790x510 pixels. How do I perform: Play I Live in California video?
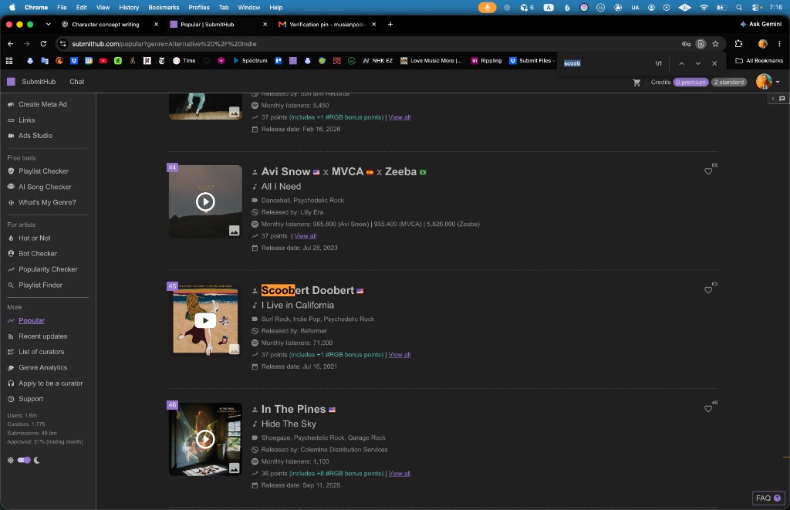point(205,320)
